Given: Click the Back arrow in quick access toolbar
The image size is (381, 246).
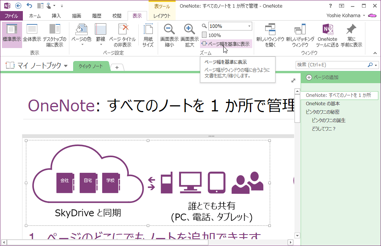Looking at the screenshot, I should 18,6.
